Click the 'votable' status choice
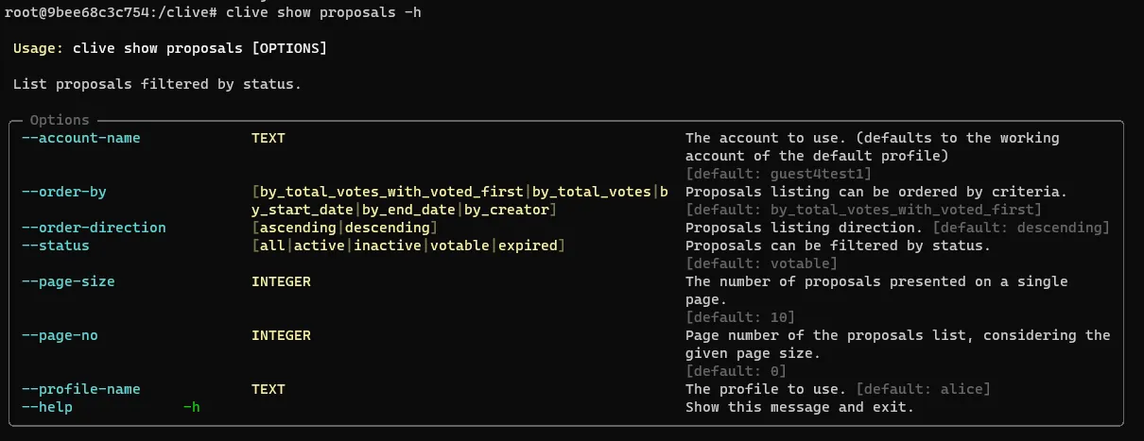 [459, 246]
